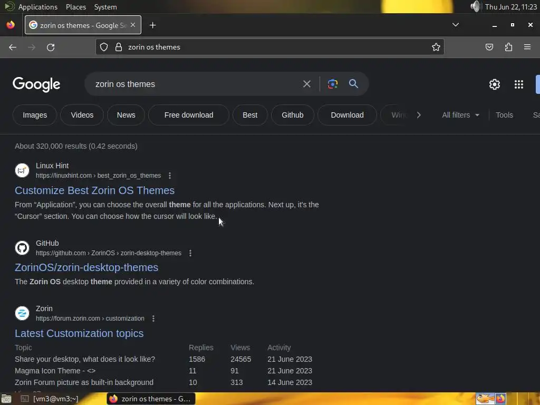Open the Places menu

tap(76, 7)
